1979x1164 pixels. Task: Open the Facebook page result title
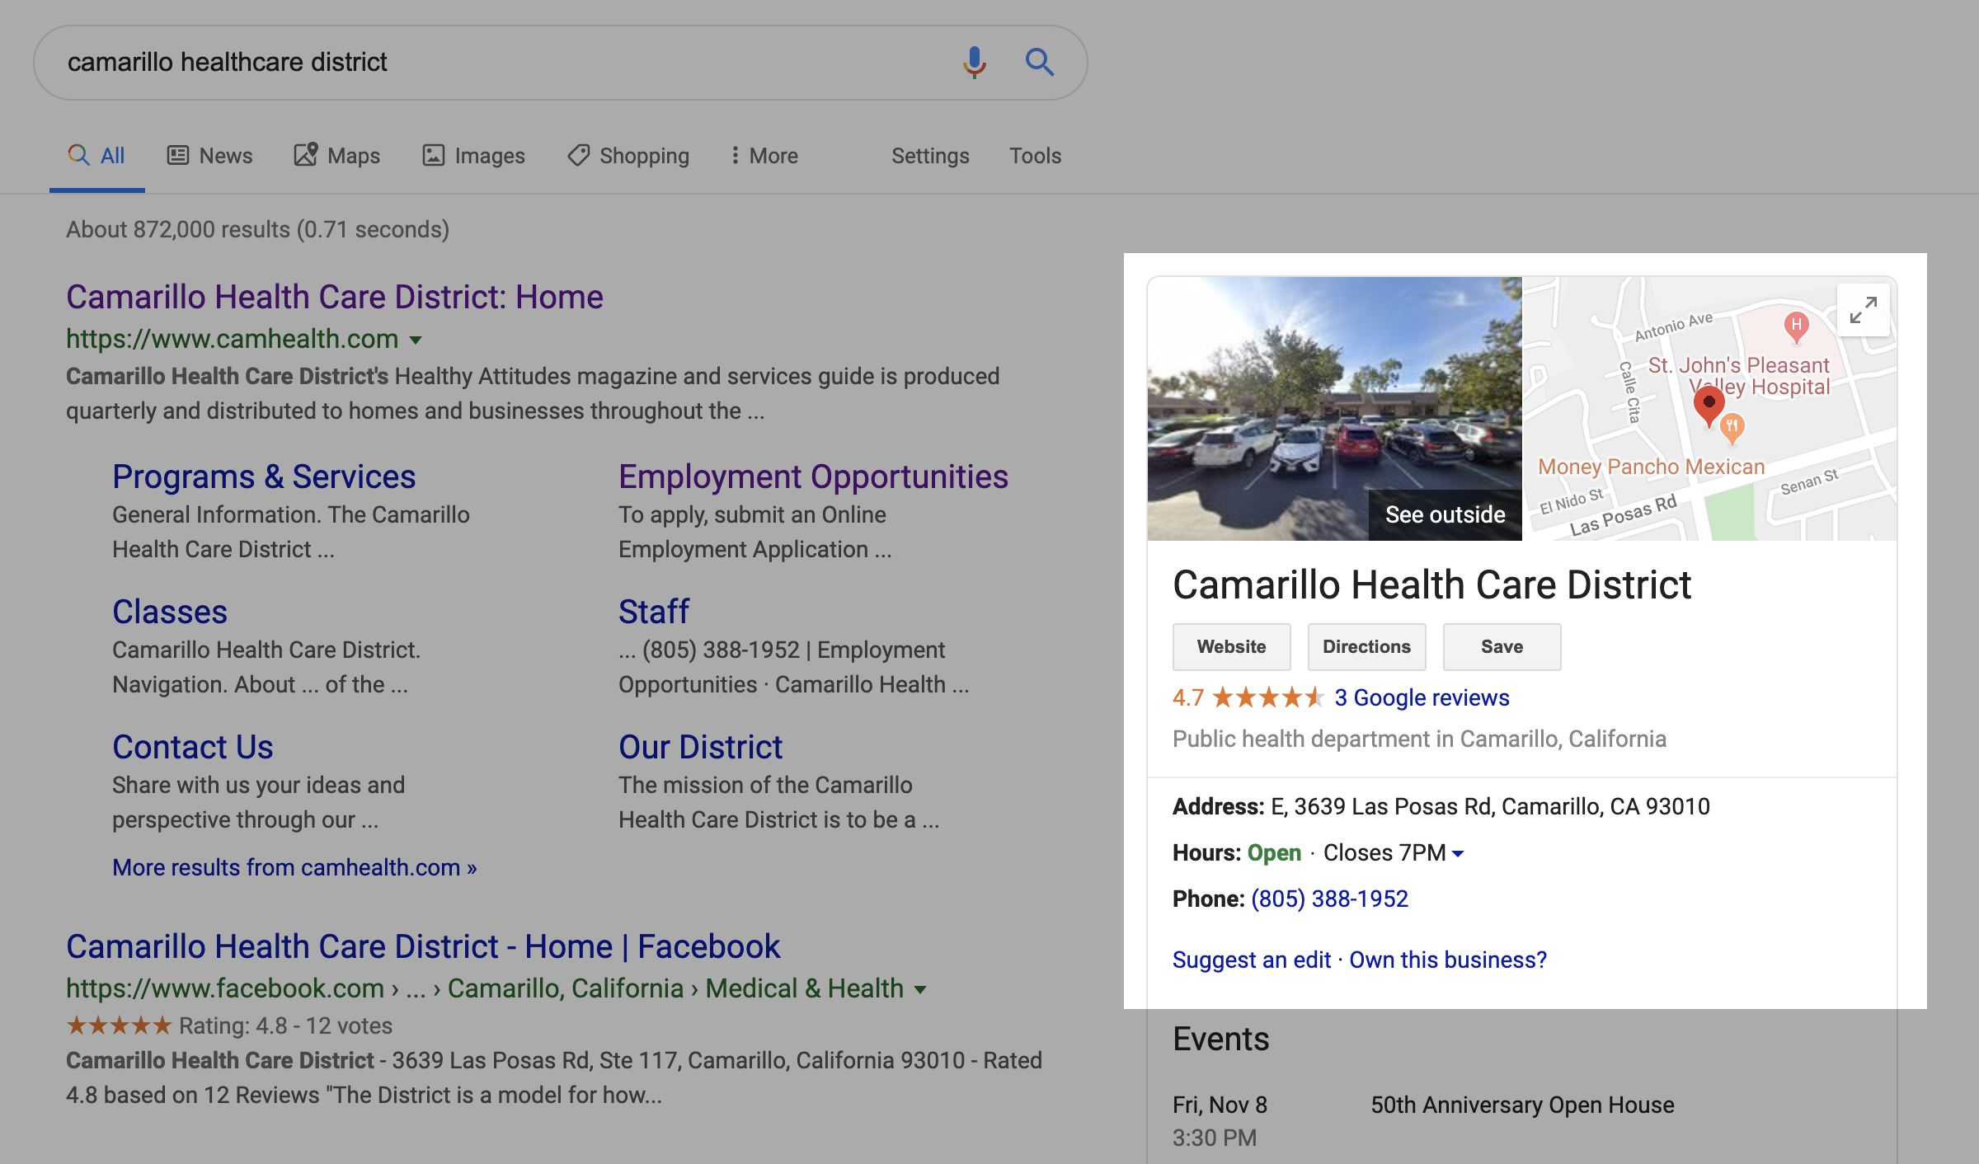coord(423,946)
